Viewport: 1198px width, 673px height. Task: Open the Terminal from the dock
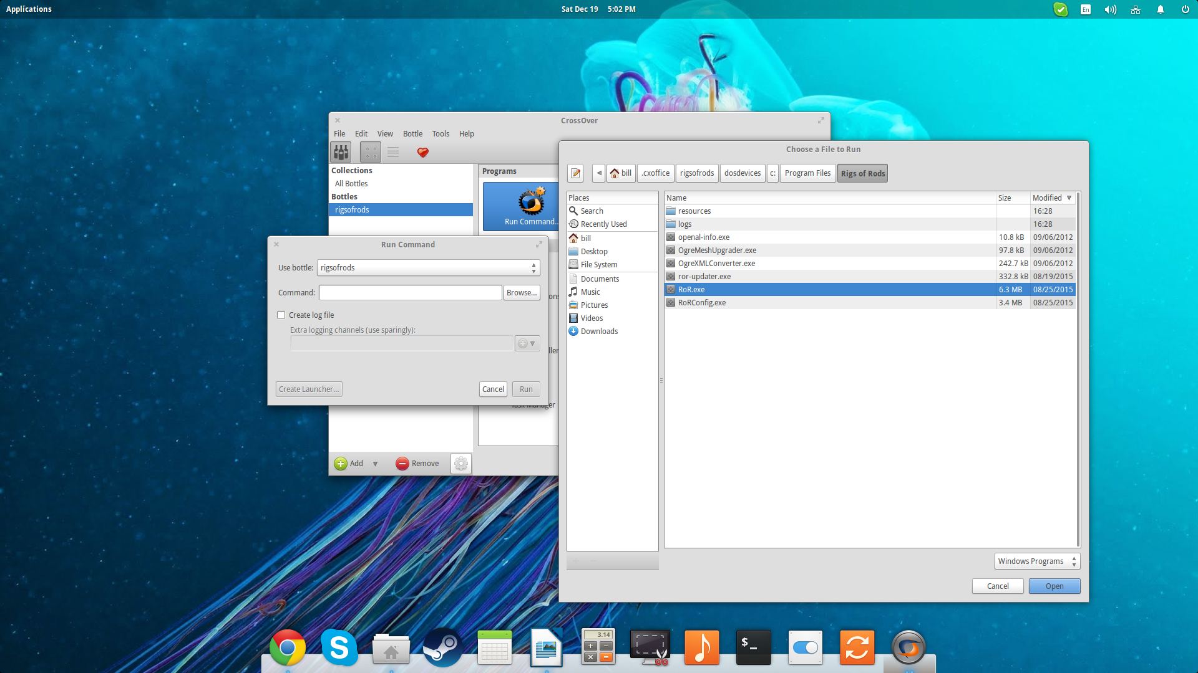[753, 648]
